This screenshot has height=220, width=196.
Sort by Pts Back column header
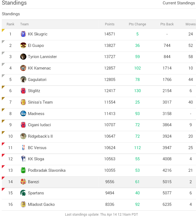167,24
